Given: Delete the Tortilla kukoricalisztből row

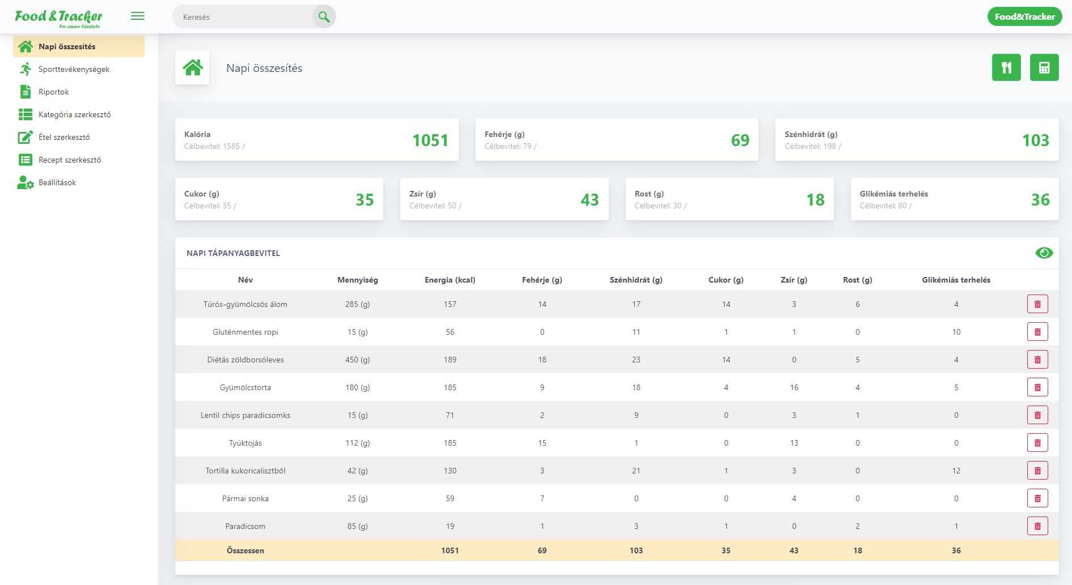Looking at the screenshot, I should click(1037, 471).
